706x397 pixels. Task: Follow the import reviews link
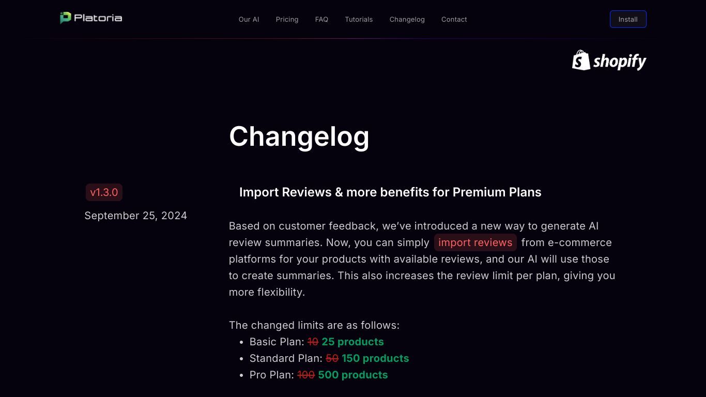[x=475, y=242]
